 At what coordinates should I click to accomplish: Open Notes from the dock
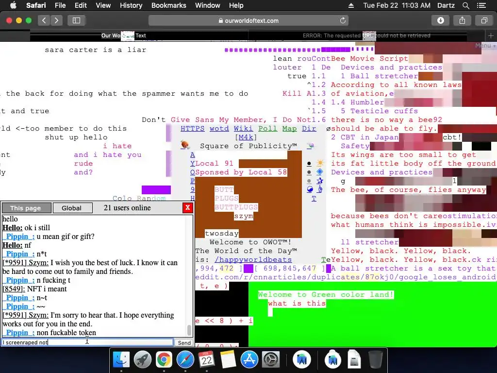228,360
